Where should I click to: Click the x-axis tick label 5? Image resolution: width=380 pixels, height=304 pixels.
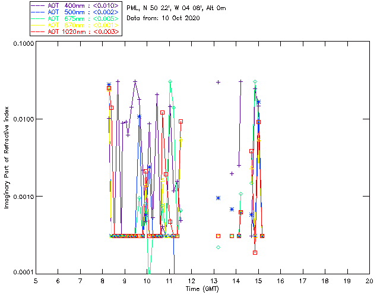pos(36,281)
